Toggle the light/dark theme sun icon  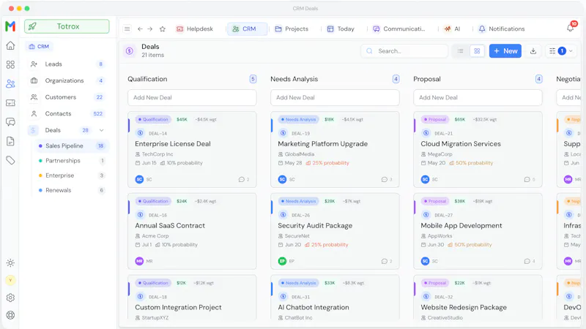click(x=10, y=263)
